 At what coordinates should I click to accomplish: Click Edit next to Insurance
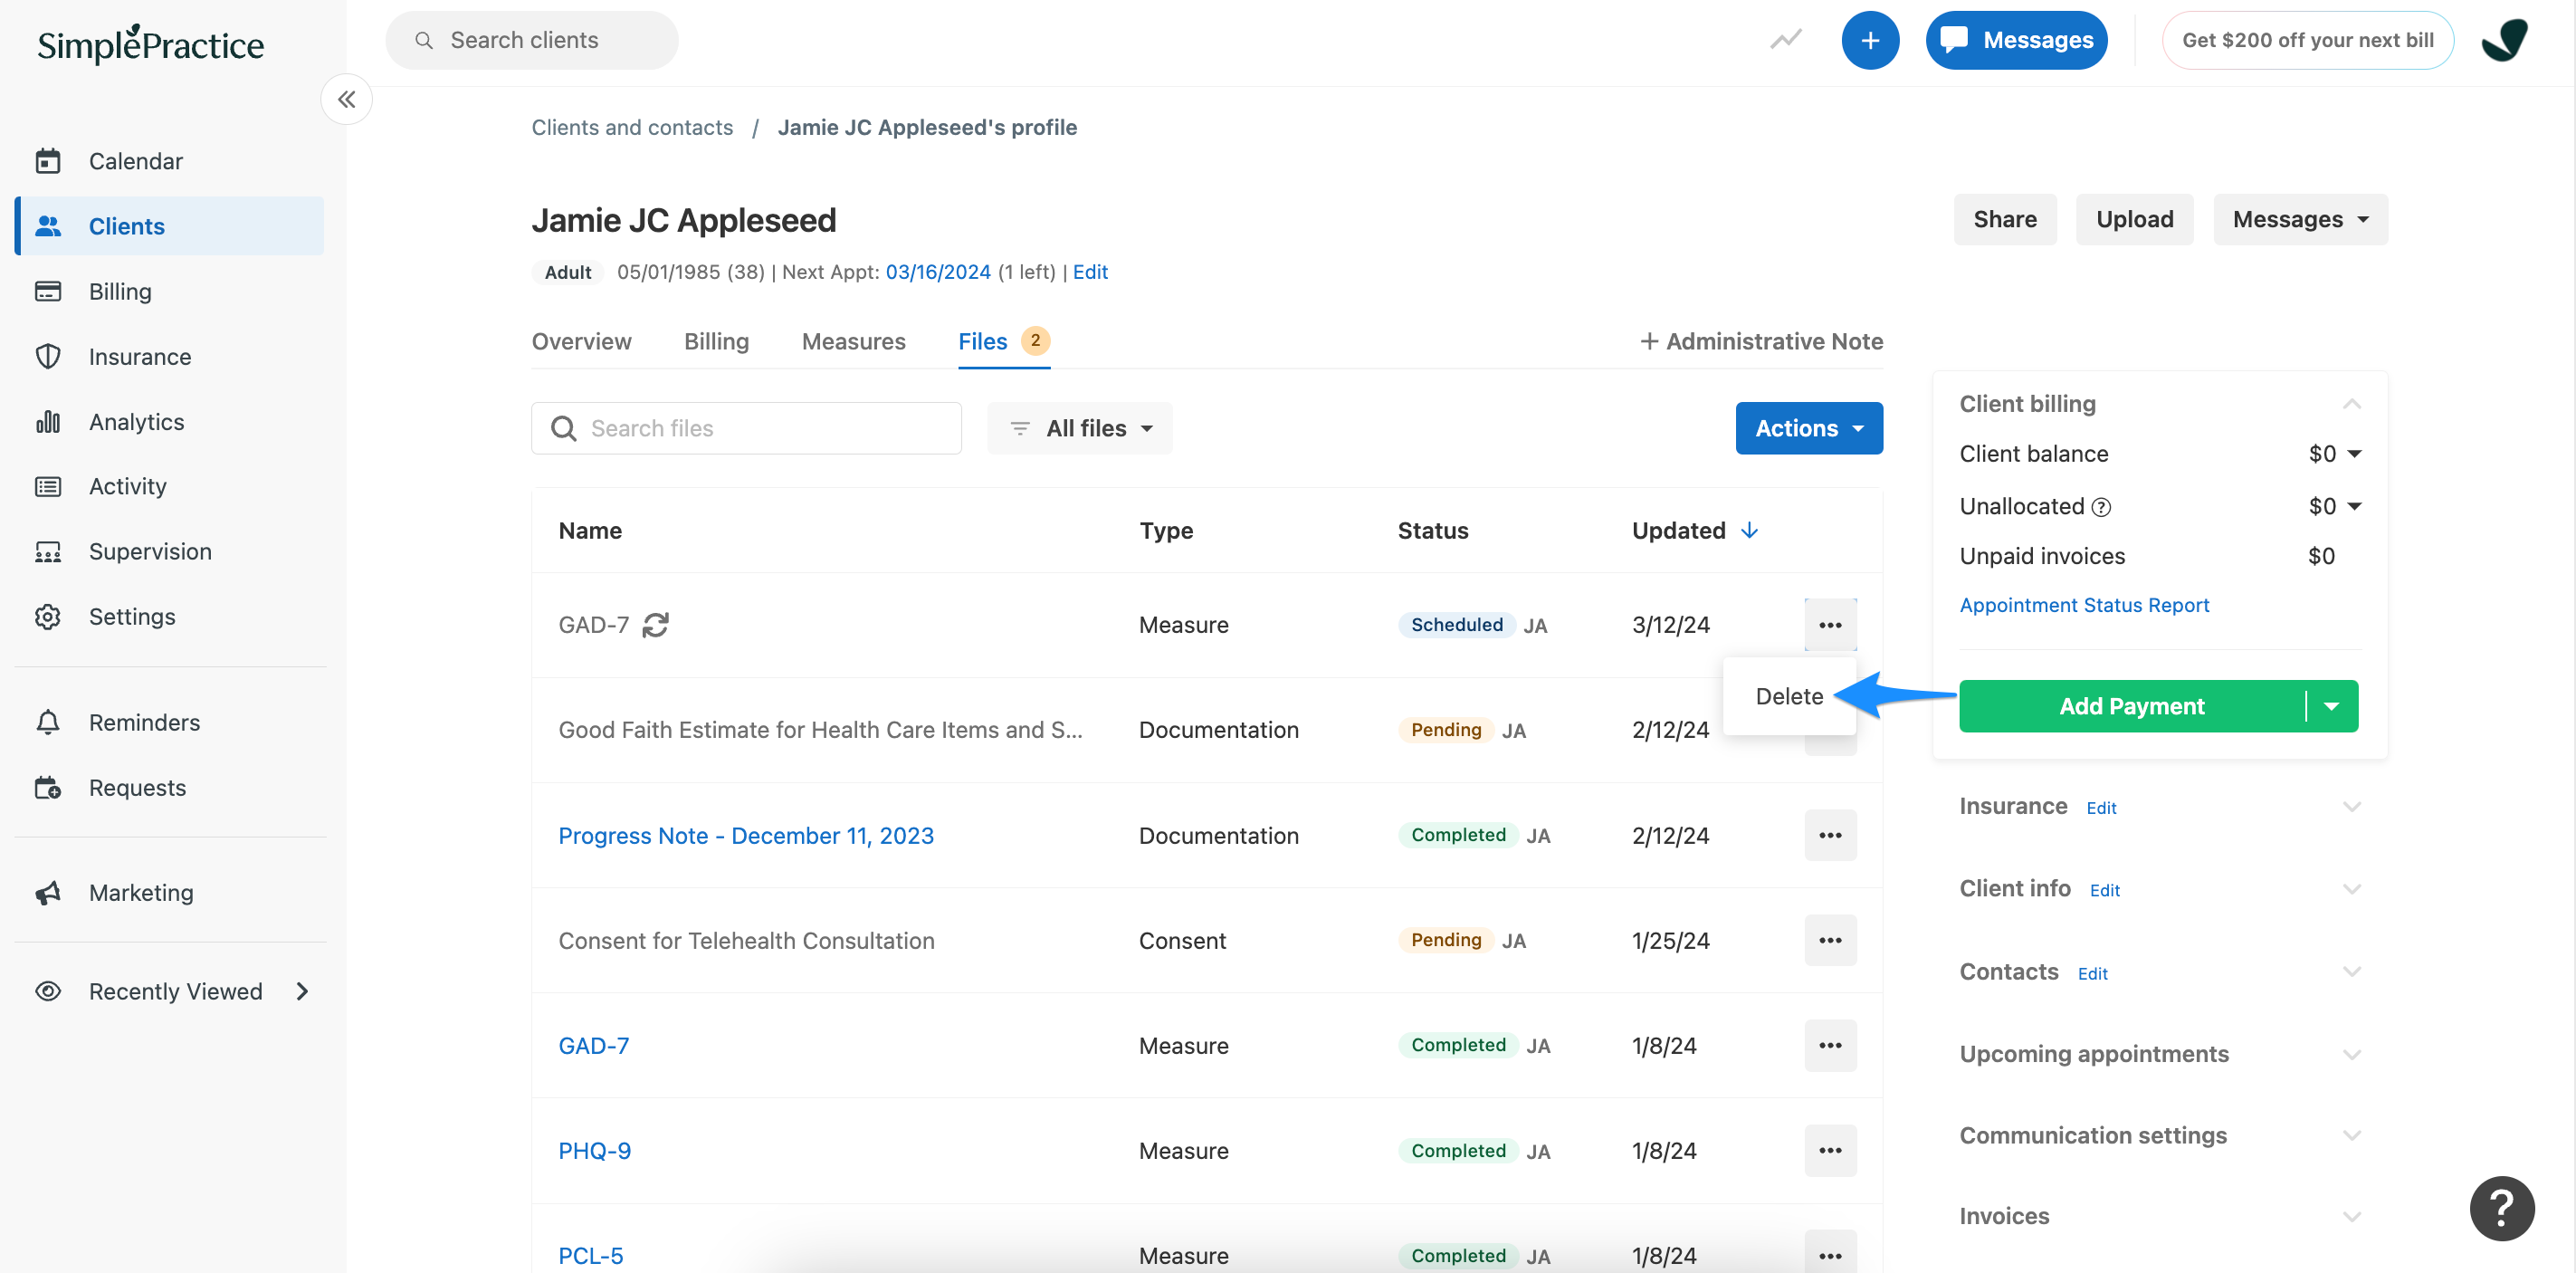pyautogui.click(x=2100, y=808)
